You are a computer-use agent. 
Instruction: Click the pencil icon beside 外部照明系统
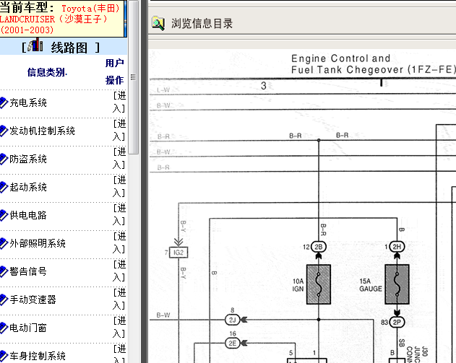coord(4,243)
